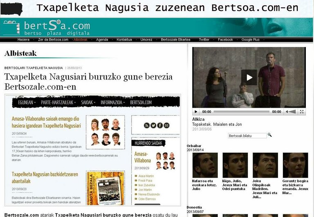Click the magnifying glass search icon
The image size is (314, 217).
tap(270, 135)
